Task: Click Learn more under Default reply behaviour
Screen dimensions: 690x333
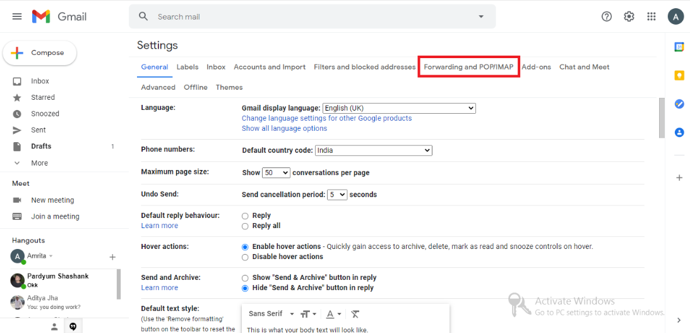Action: pos(159,226)
